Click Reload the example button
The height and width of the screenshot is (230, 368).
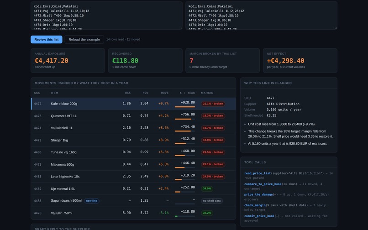pyautogui.click(x=84, y=39)
